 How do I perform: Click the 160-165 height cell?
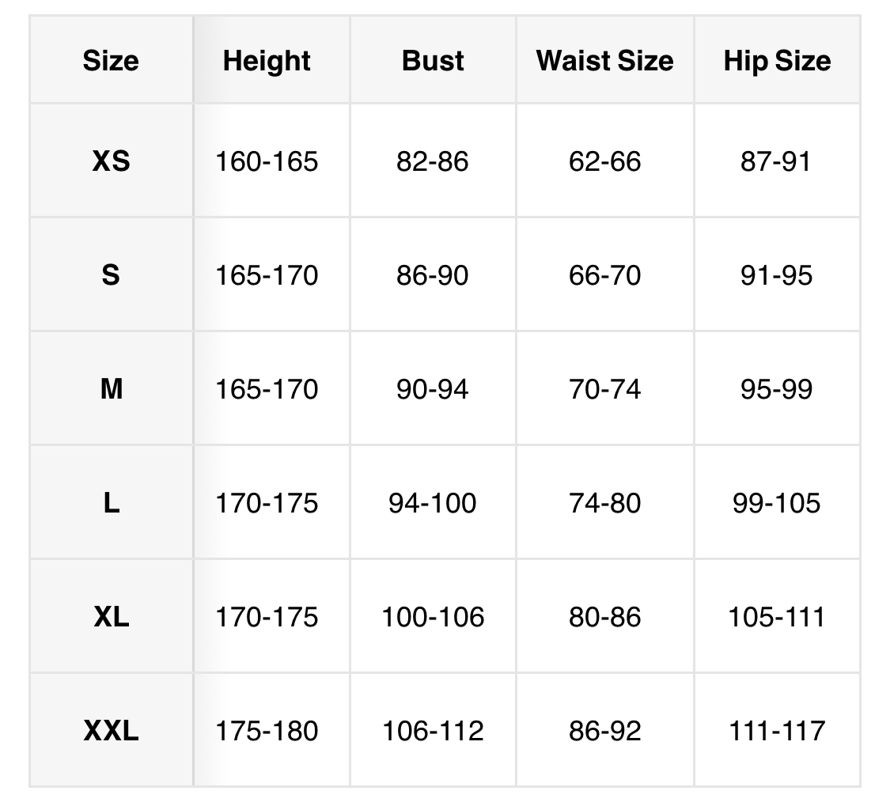coord(267,161)
